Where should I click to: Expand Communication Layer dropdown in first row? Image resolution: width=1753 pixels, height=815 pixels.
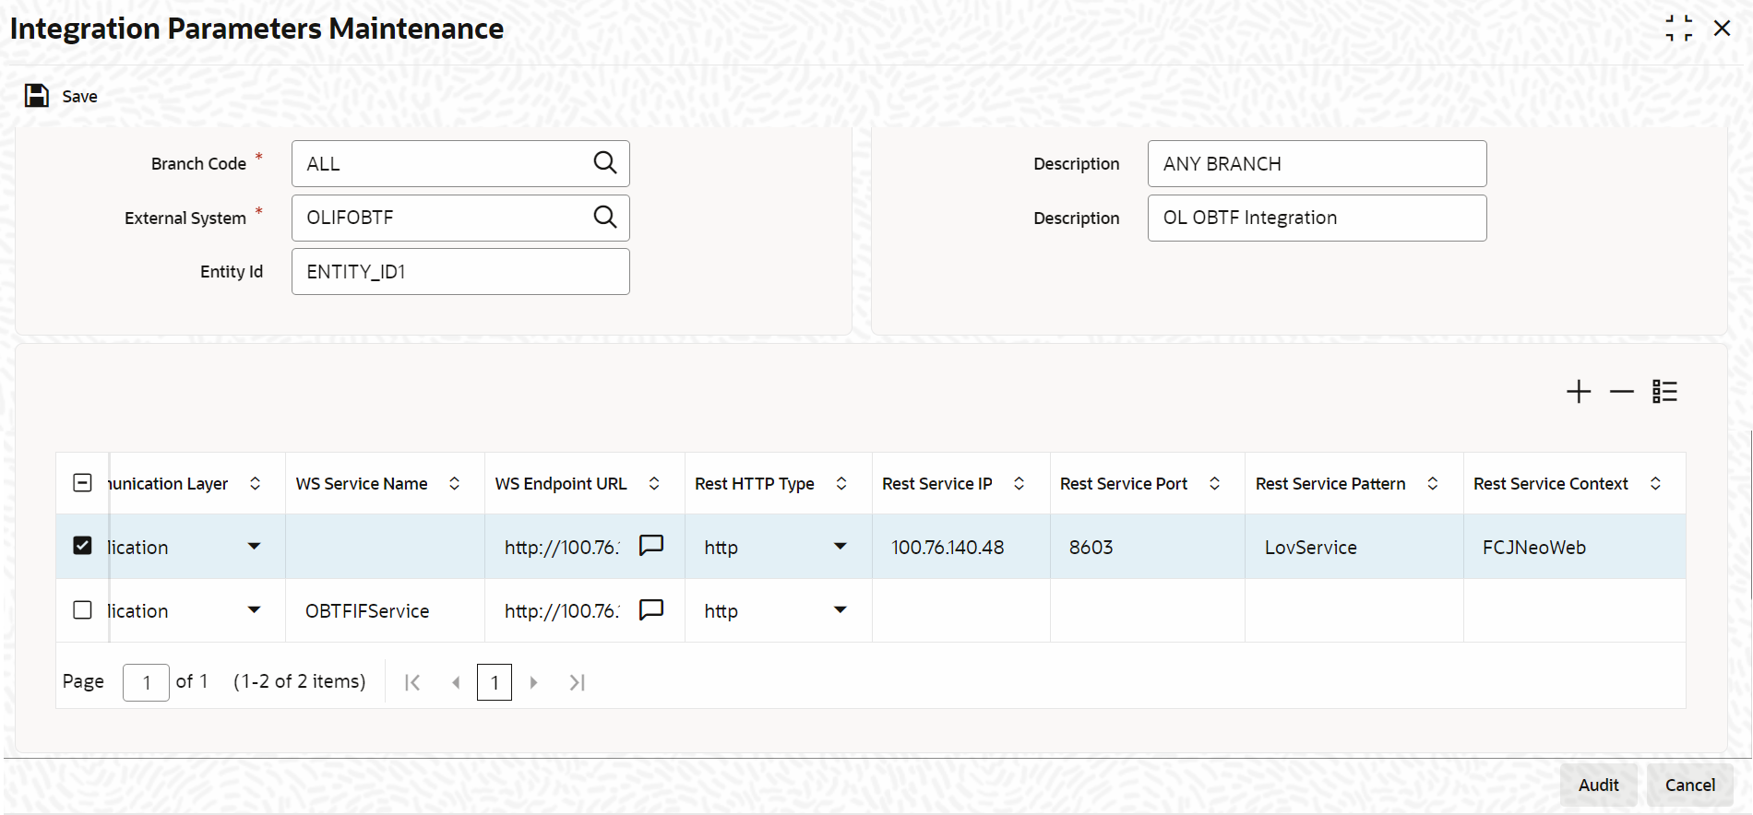click(255, 547)
